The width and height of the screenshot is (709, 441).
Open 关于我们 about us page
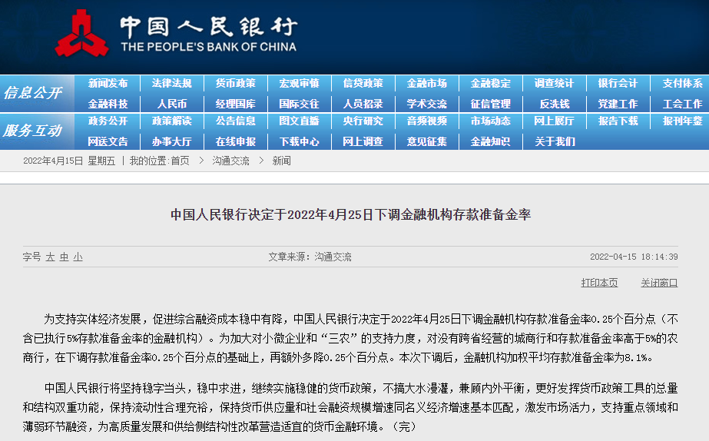pos(554,141)
